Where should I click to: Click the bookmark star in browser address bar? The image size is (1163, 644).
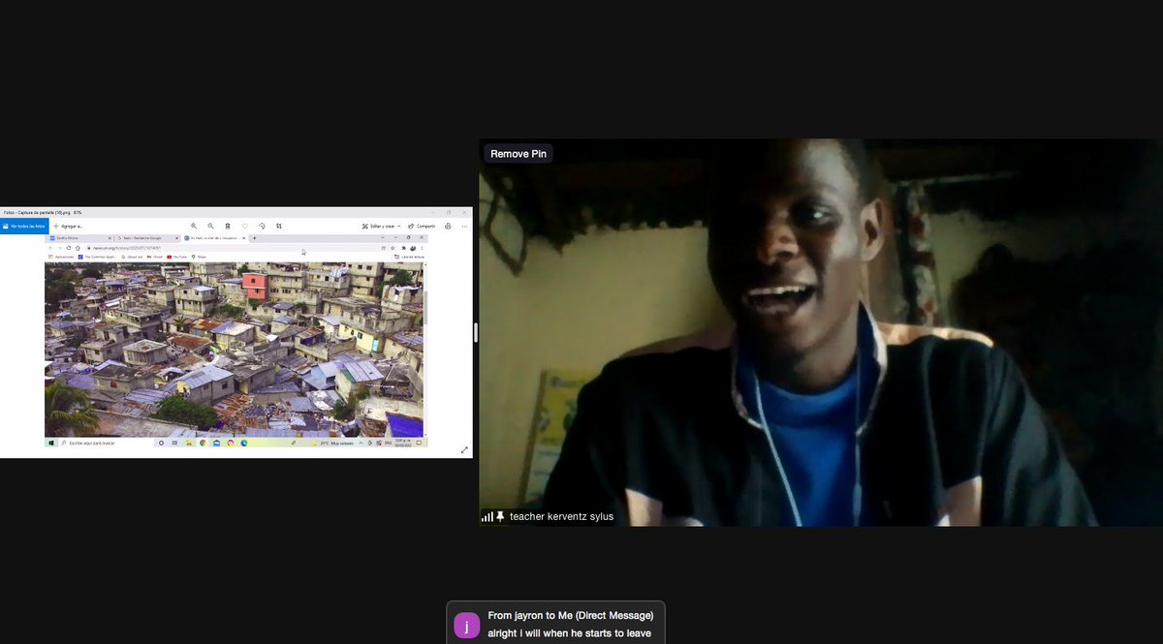coord(393,248)
